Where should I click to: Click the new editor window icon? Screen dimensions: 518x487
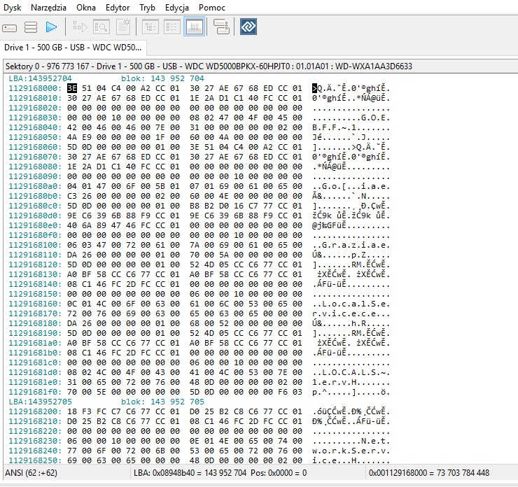tap(124, 27)
